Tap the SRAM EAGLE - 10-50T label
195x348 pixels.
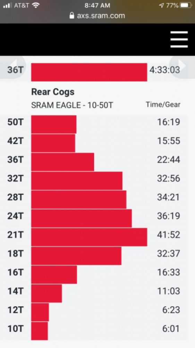pyautogui.click(x=72, y=105)
